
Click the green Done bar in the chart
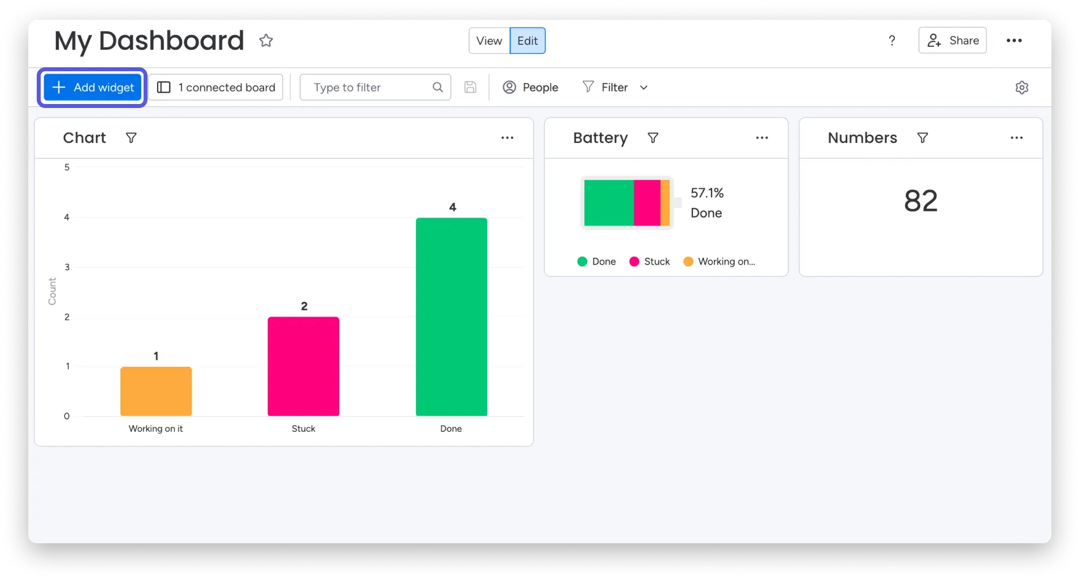[x=451, y=317]
